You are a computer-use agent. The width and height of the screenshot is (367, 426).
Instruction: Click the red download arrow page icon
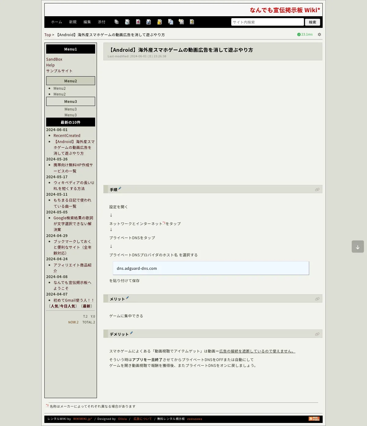138,22
